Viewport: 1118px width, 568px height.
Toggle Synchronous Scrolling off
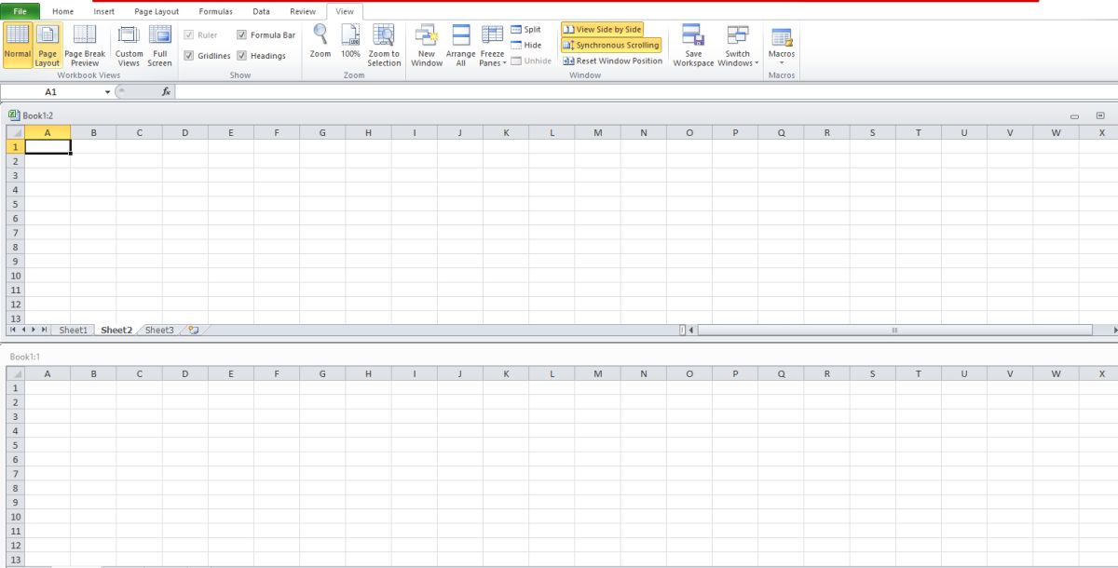(611, 44)
